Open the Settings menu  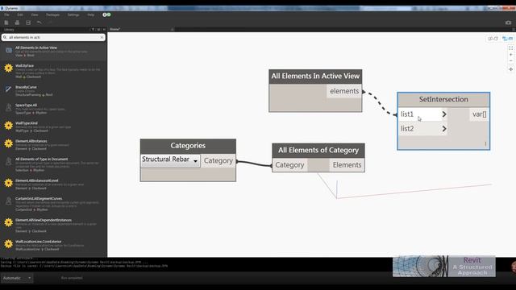73,14
